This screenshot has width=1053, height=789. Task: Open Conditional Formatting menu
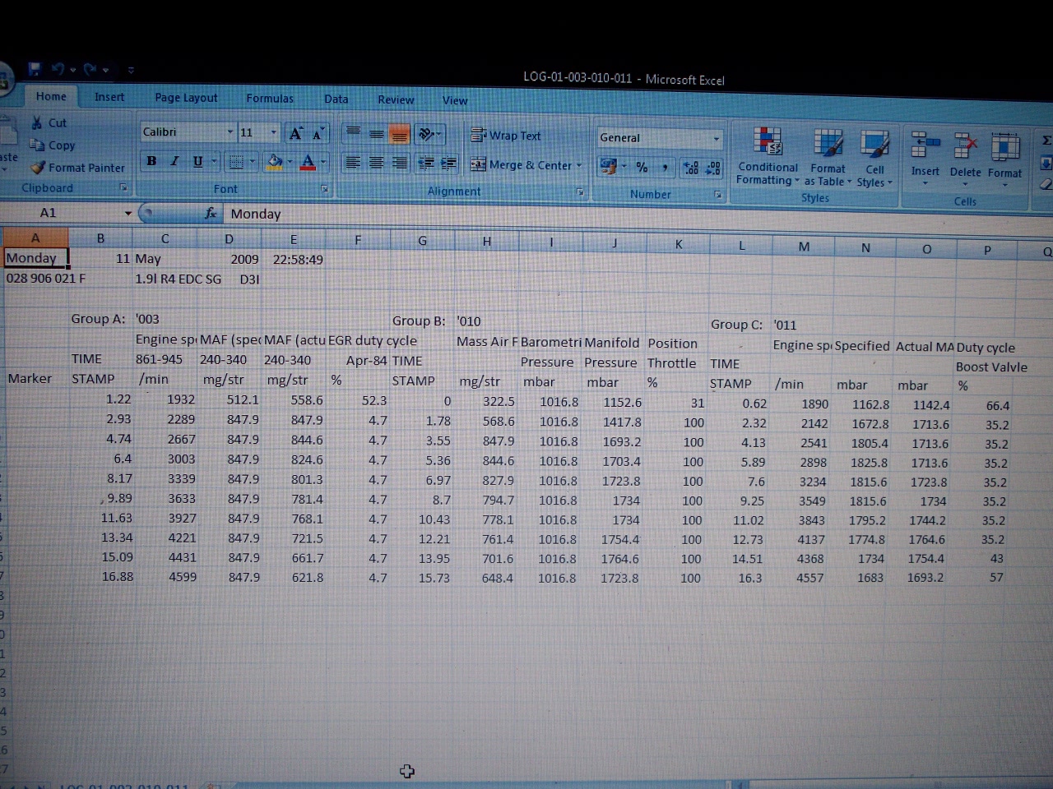[x=768, y=158]
